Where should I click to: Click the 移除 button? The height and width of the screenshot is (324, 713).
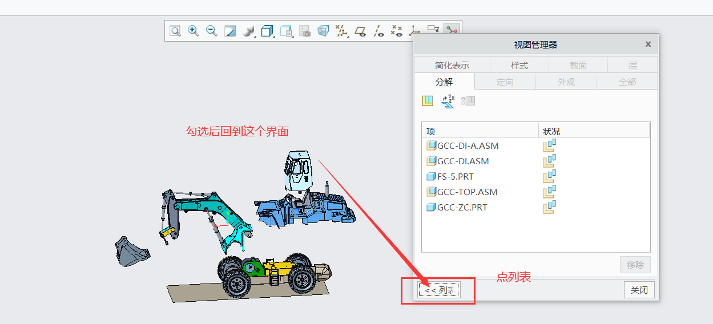tap(635, 265)
